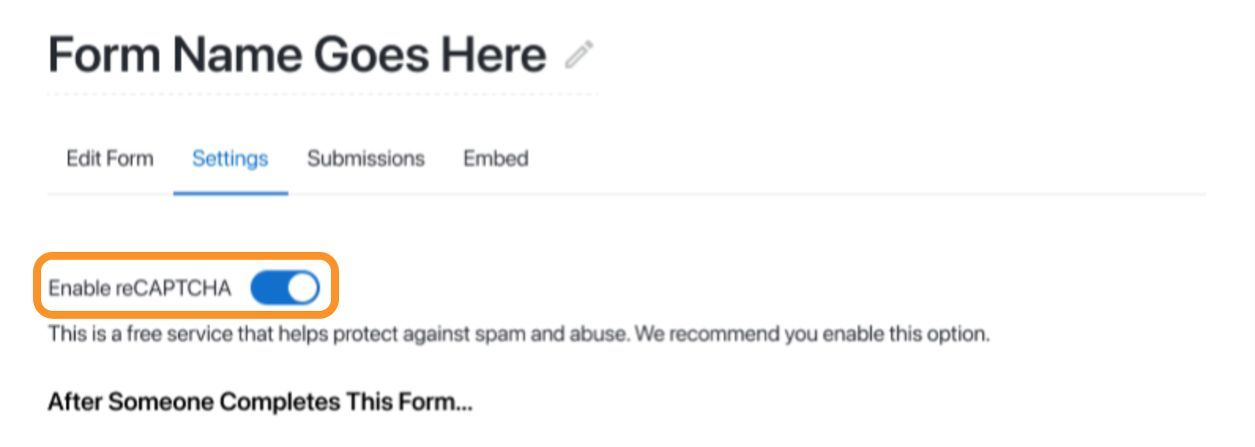
Task: Get embed code from the Embed tab
Action: [496, 158]
